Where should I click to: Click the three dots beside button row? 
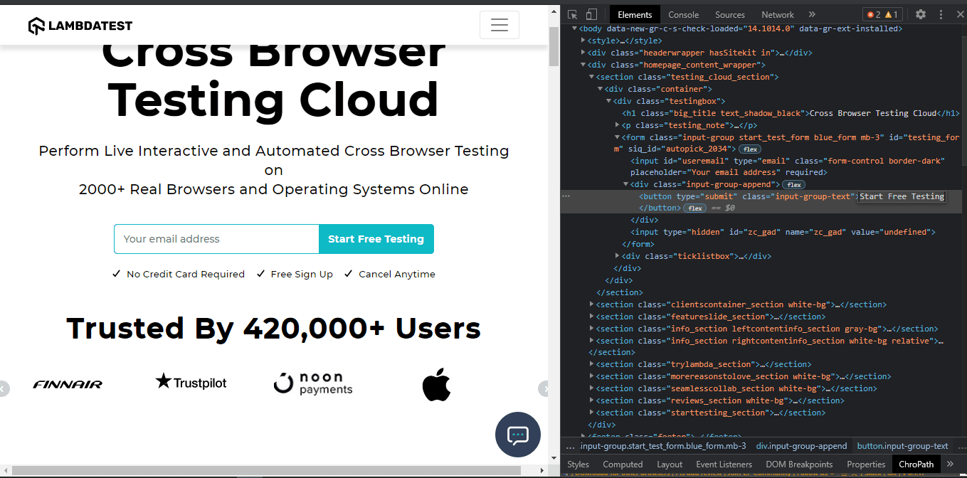566,196
